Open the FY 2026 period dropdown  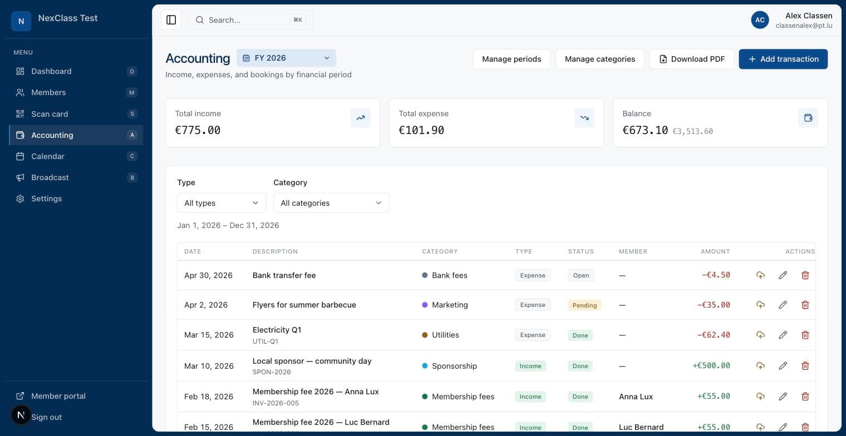pos(286,58)
